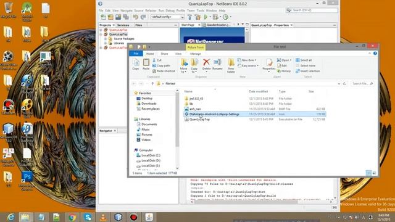This screenshot has width=395, height=222.
Task: Open the Easy access dropdown
Action: tap(248, 66)
